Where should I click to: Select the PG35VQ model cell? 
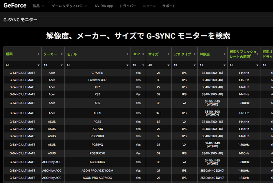point(97,145)
